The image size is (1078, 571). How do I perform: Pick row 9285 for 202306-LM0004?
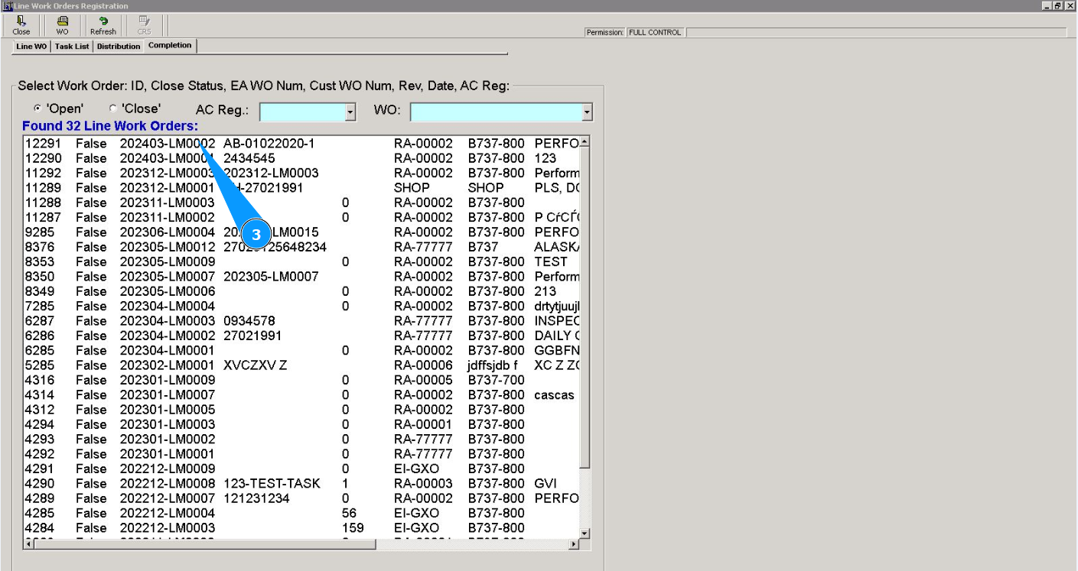pyautogui.click(x=301, y=232)
